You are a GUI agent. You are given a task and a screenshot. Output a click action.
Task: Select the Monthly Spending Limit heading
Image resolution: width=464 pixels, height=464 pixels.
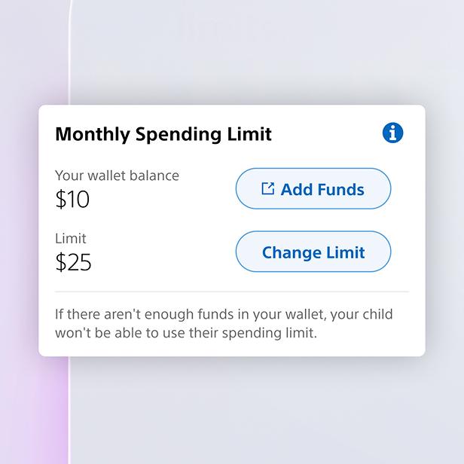[x=163, y=135]
